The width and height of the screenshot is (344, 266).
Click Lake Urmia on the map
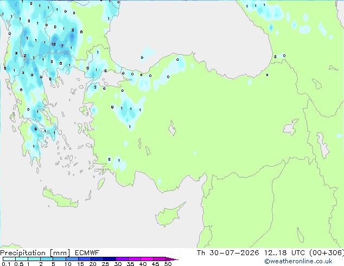(323, 145)
